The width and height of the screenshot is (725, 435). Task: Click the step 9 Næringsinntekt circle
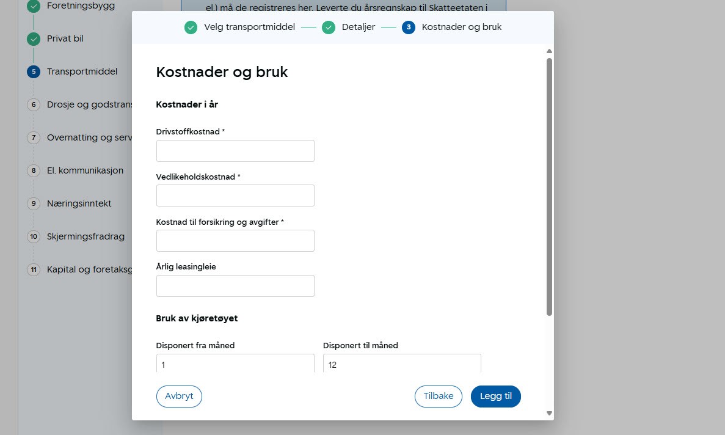coord(34,203)
